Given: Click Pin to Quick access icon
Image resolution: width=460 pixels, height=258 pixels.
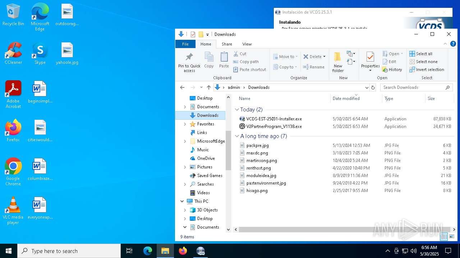Looking at the screenshot, I should click(x=189, y=62).
